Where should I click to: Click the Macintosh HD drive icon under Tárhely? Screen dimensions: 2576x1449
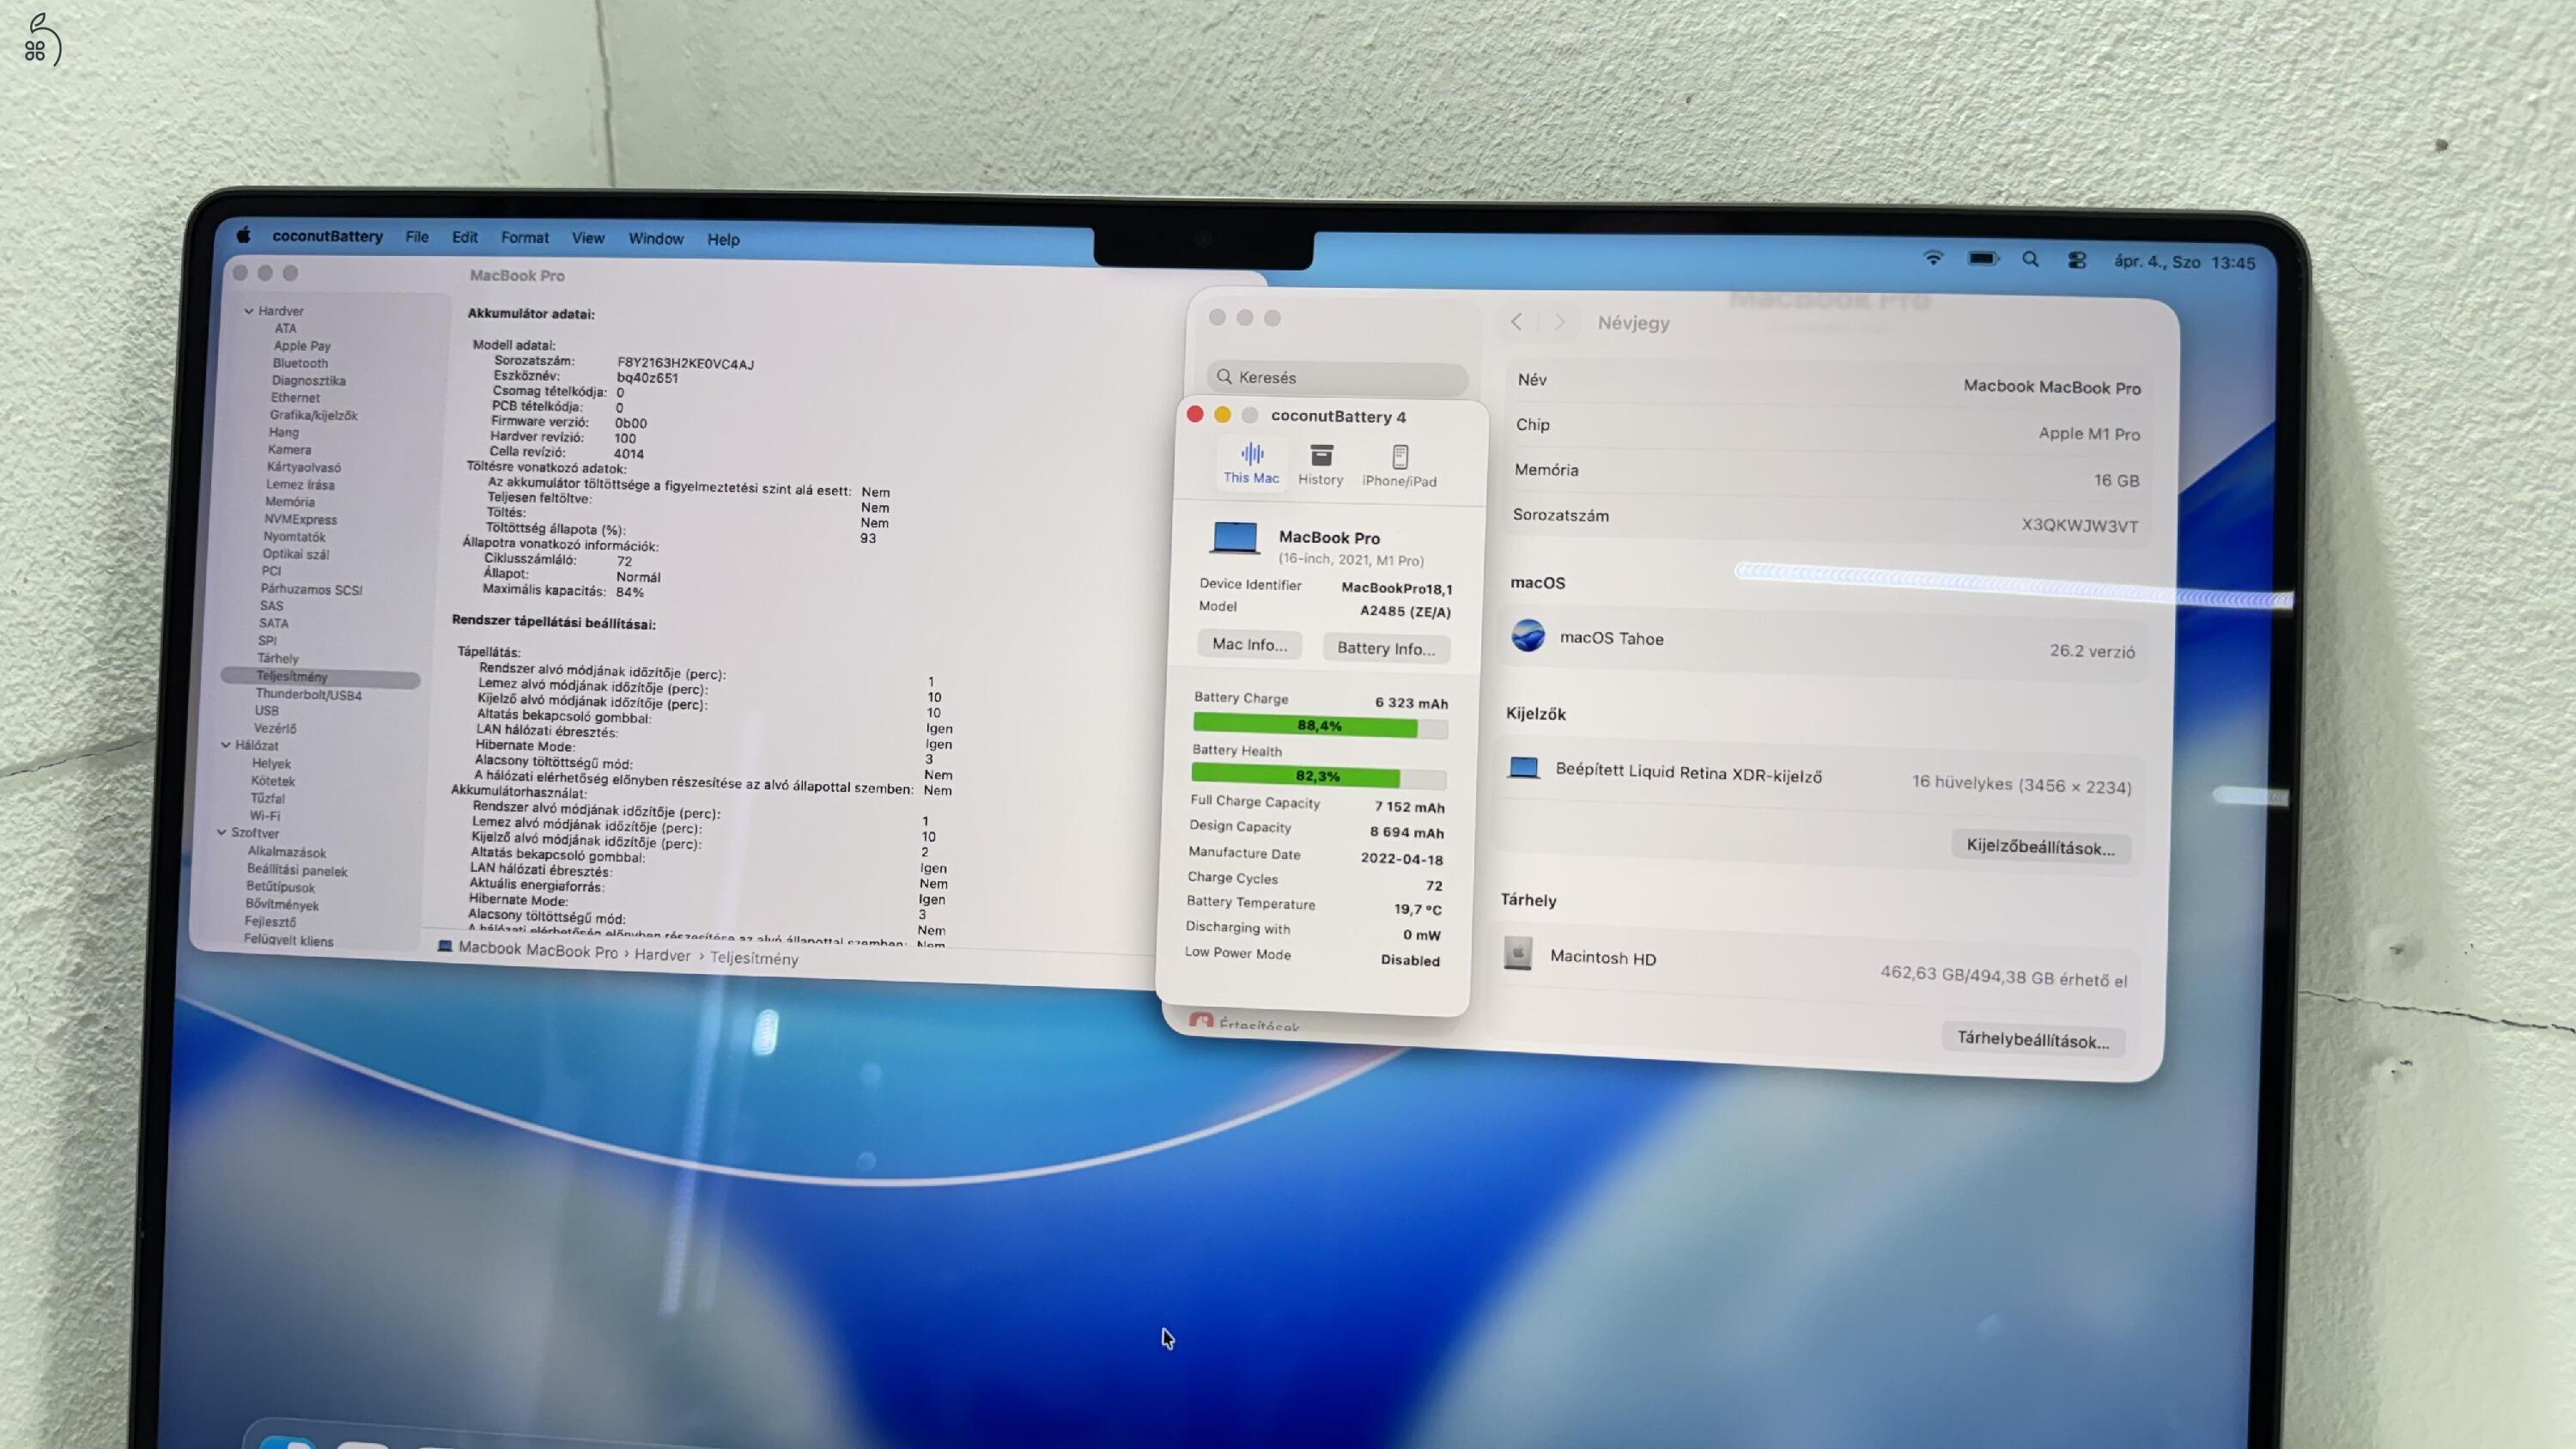click(1519, 956)
